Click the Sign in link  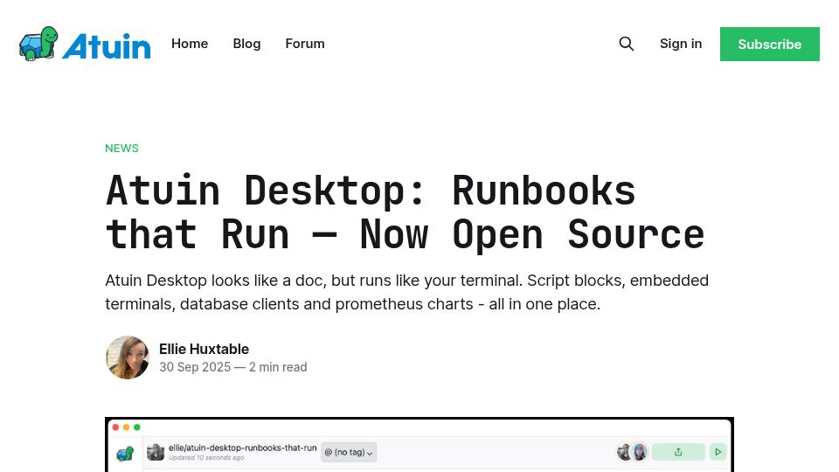coord(681,44)
